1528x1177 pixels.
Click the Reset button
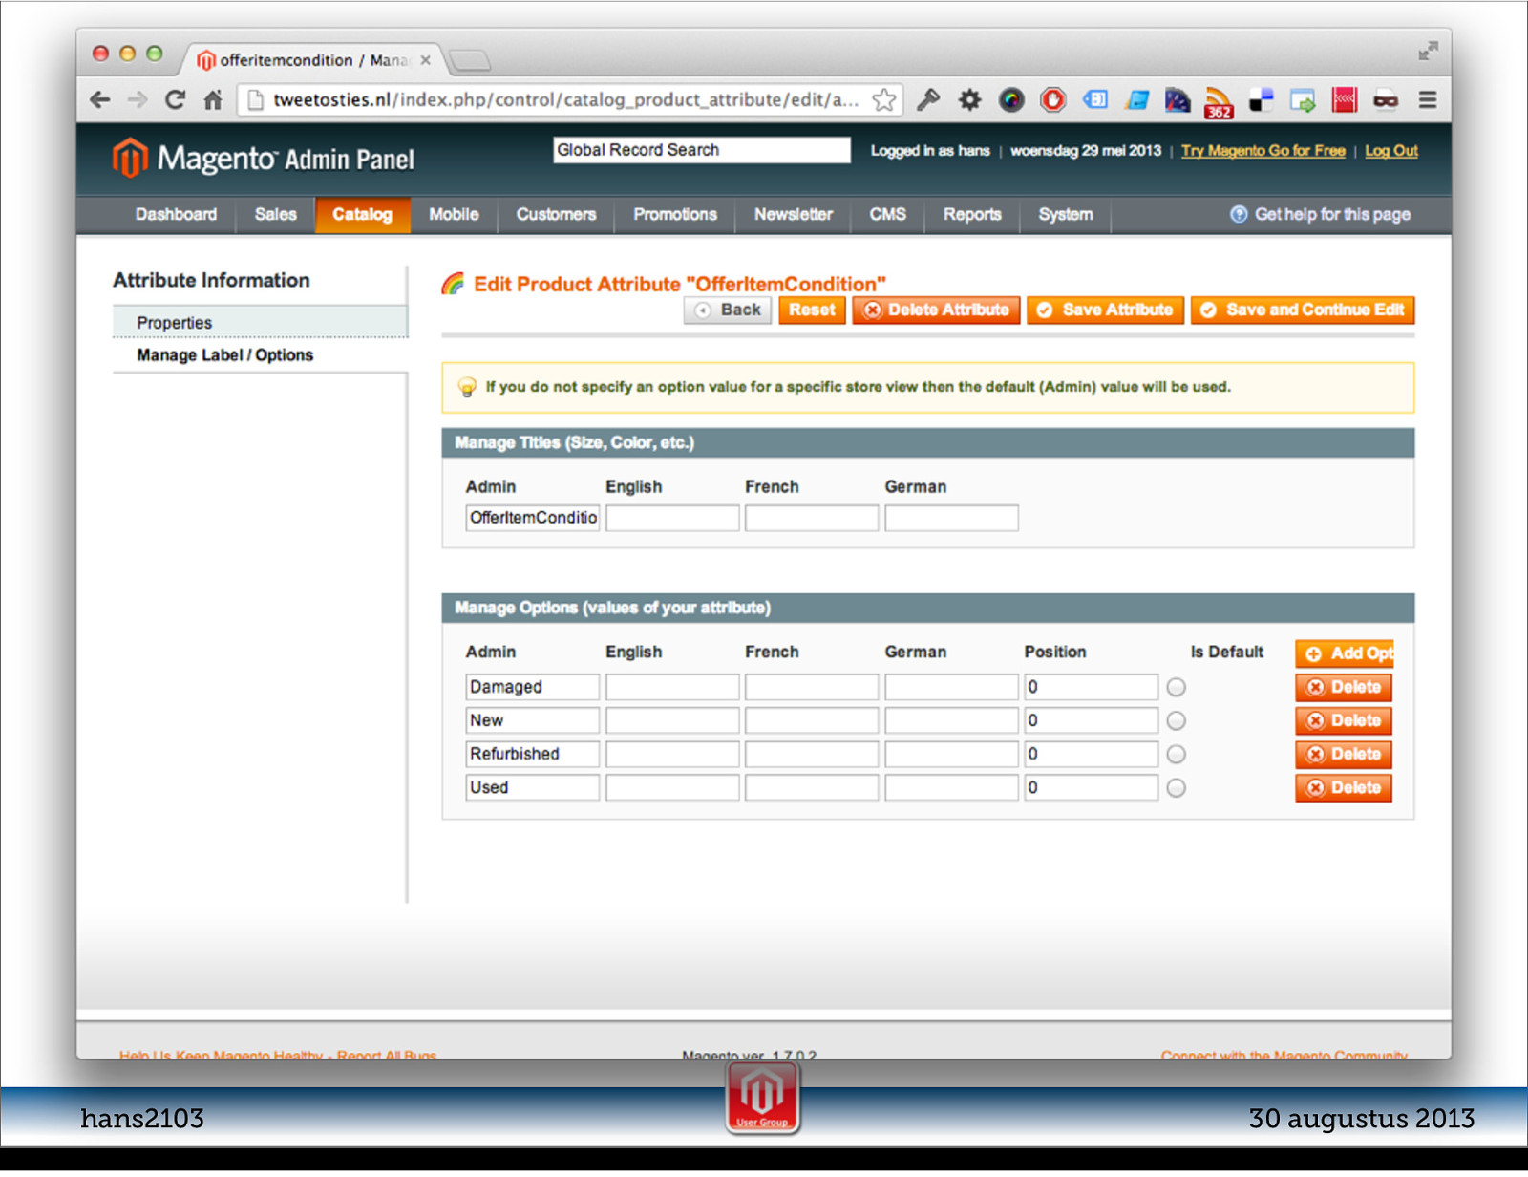[x=812, y=310]
